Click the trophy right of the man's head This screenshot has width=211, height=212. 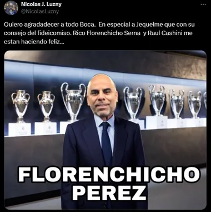click(x=133, y=103)
